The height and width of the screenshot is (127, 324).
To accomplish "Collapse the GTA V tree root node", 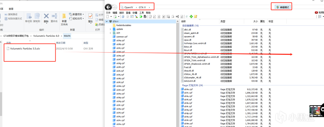I will 107,21.
